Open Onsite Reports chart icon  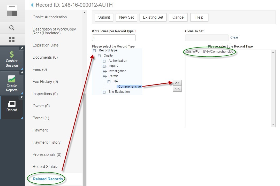point(12,79)
